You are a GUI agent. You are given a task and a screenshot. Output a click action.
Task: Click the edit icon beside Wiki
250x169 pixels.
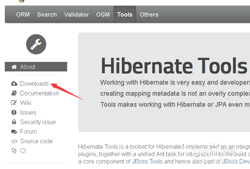[14, 103]
